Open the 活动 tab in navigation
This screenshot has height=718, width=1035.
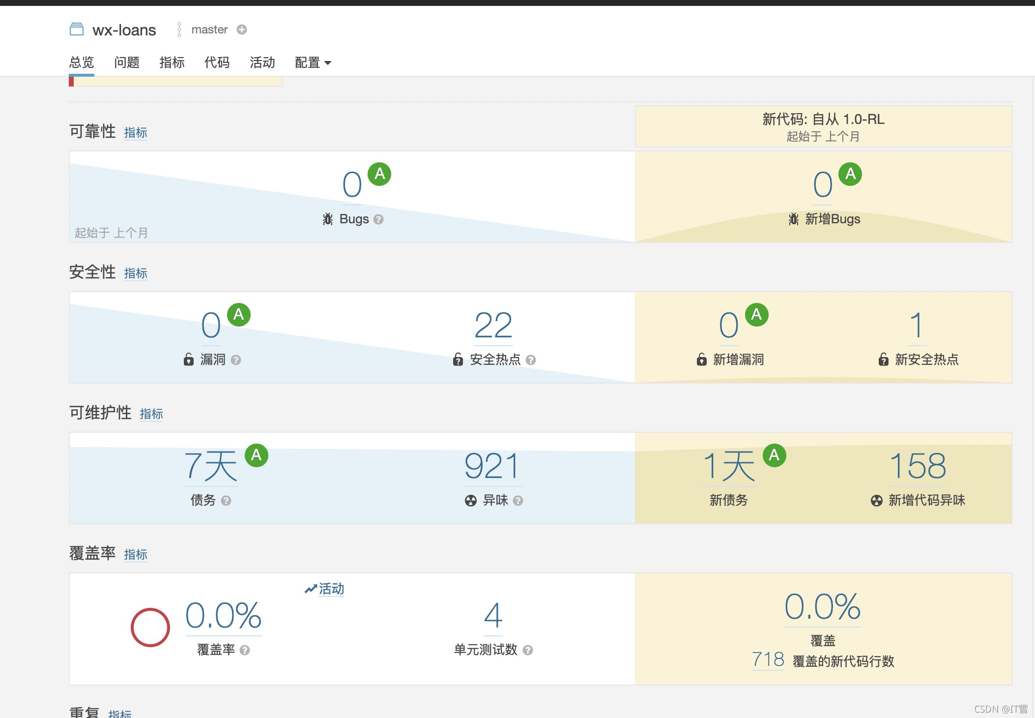click(262, 62)
